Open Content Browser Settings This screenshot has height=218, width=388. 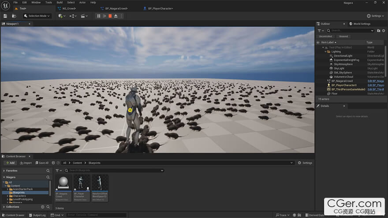tap(305, 163)
